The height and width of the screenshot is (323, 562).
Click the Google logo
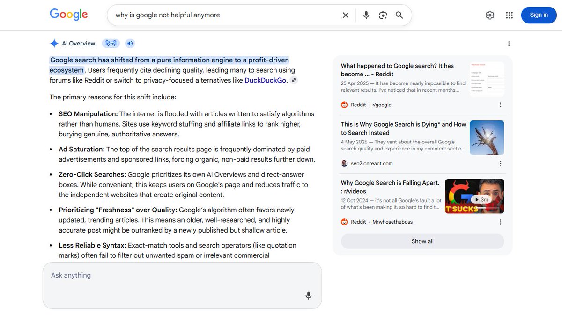68,15
